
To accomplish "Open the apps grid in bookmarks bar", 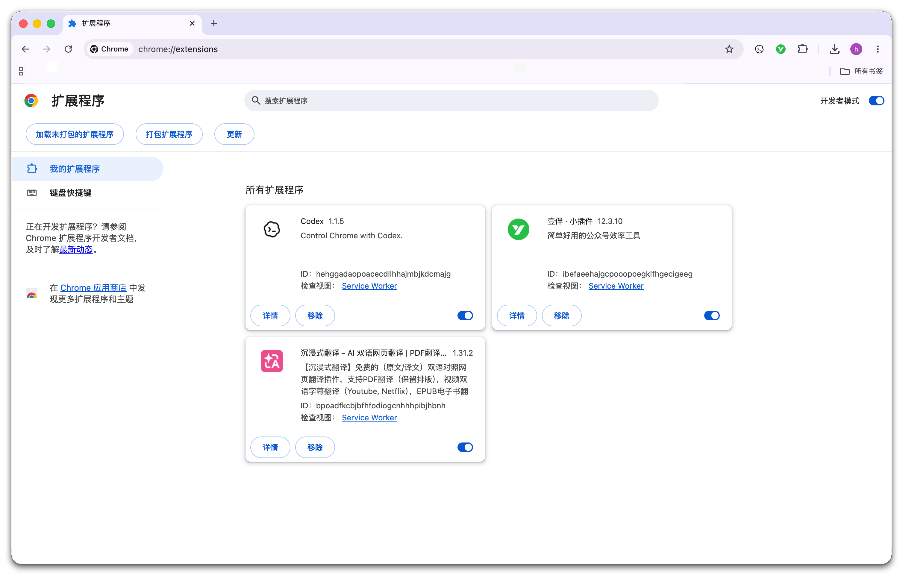I will [22, 71].
